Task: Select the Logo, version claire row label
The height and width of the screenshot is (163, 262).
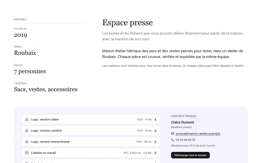Action: click(x=45, y=119)
